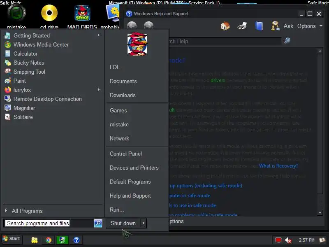This screenshot has height=247, width=329.
Task: Click the drivers glossary link
Action: click(x=218, y=80)
